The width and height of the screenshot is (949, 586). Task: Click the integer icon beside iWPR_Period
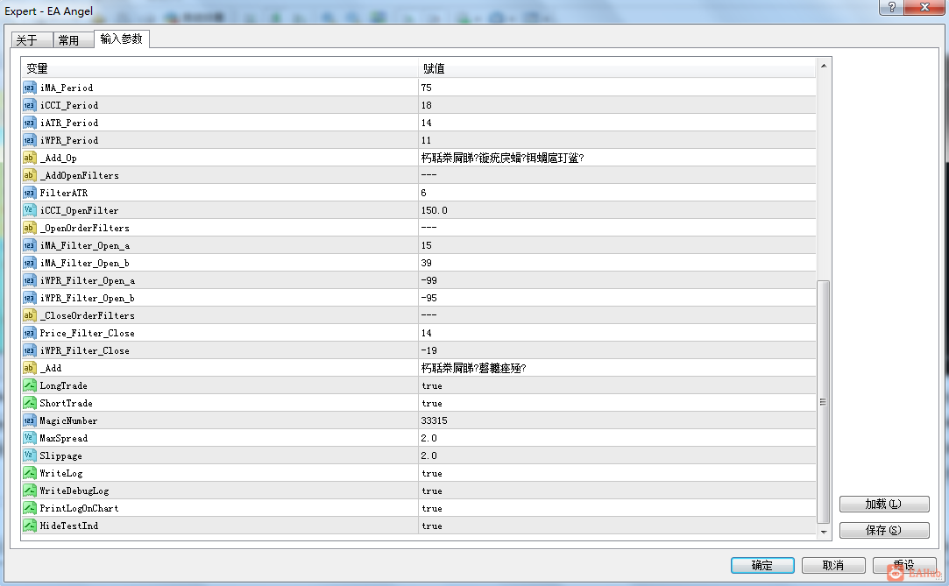coord(29,140)
